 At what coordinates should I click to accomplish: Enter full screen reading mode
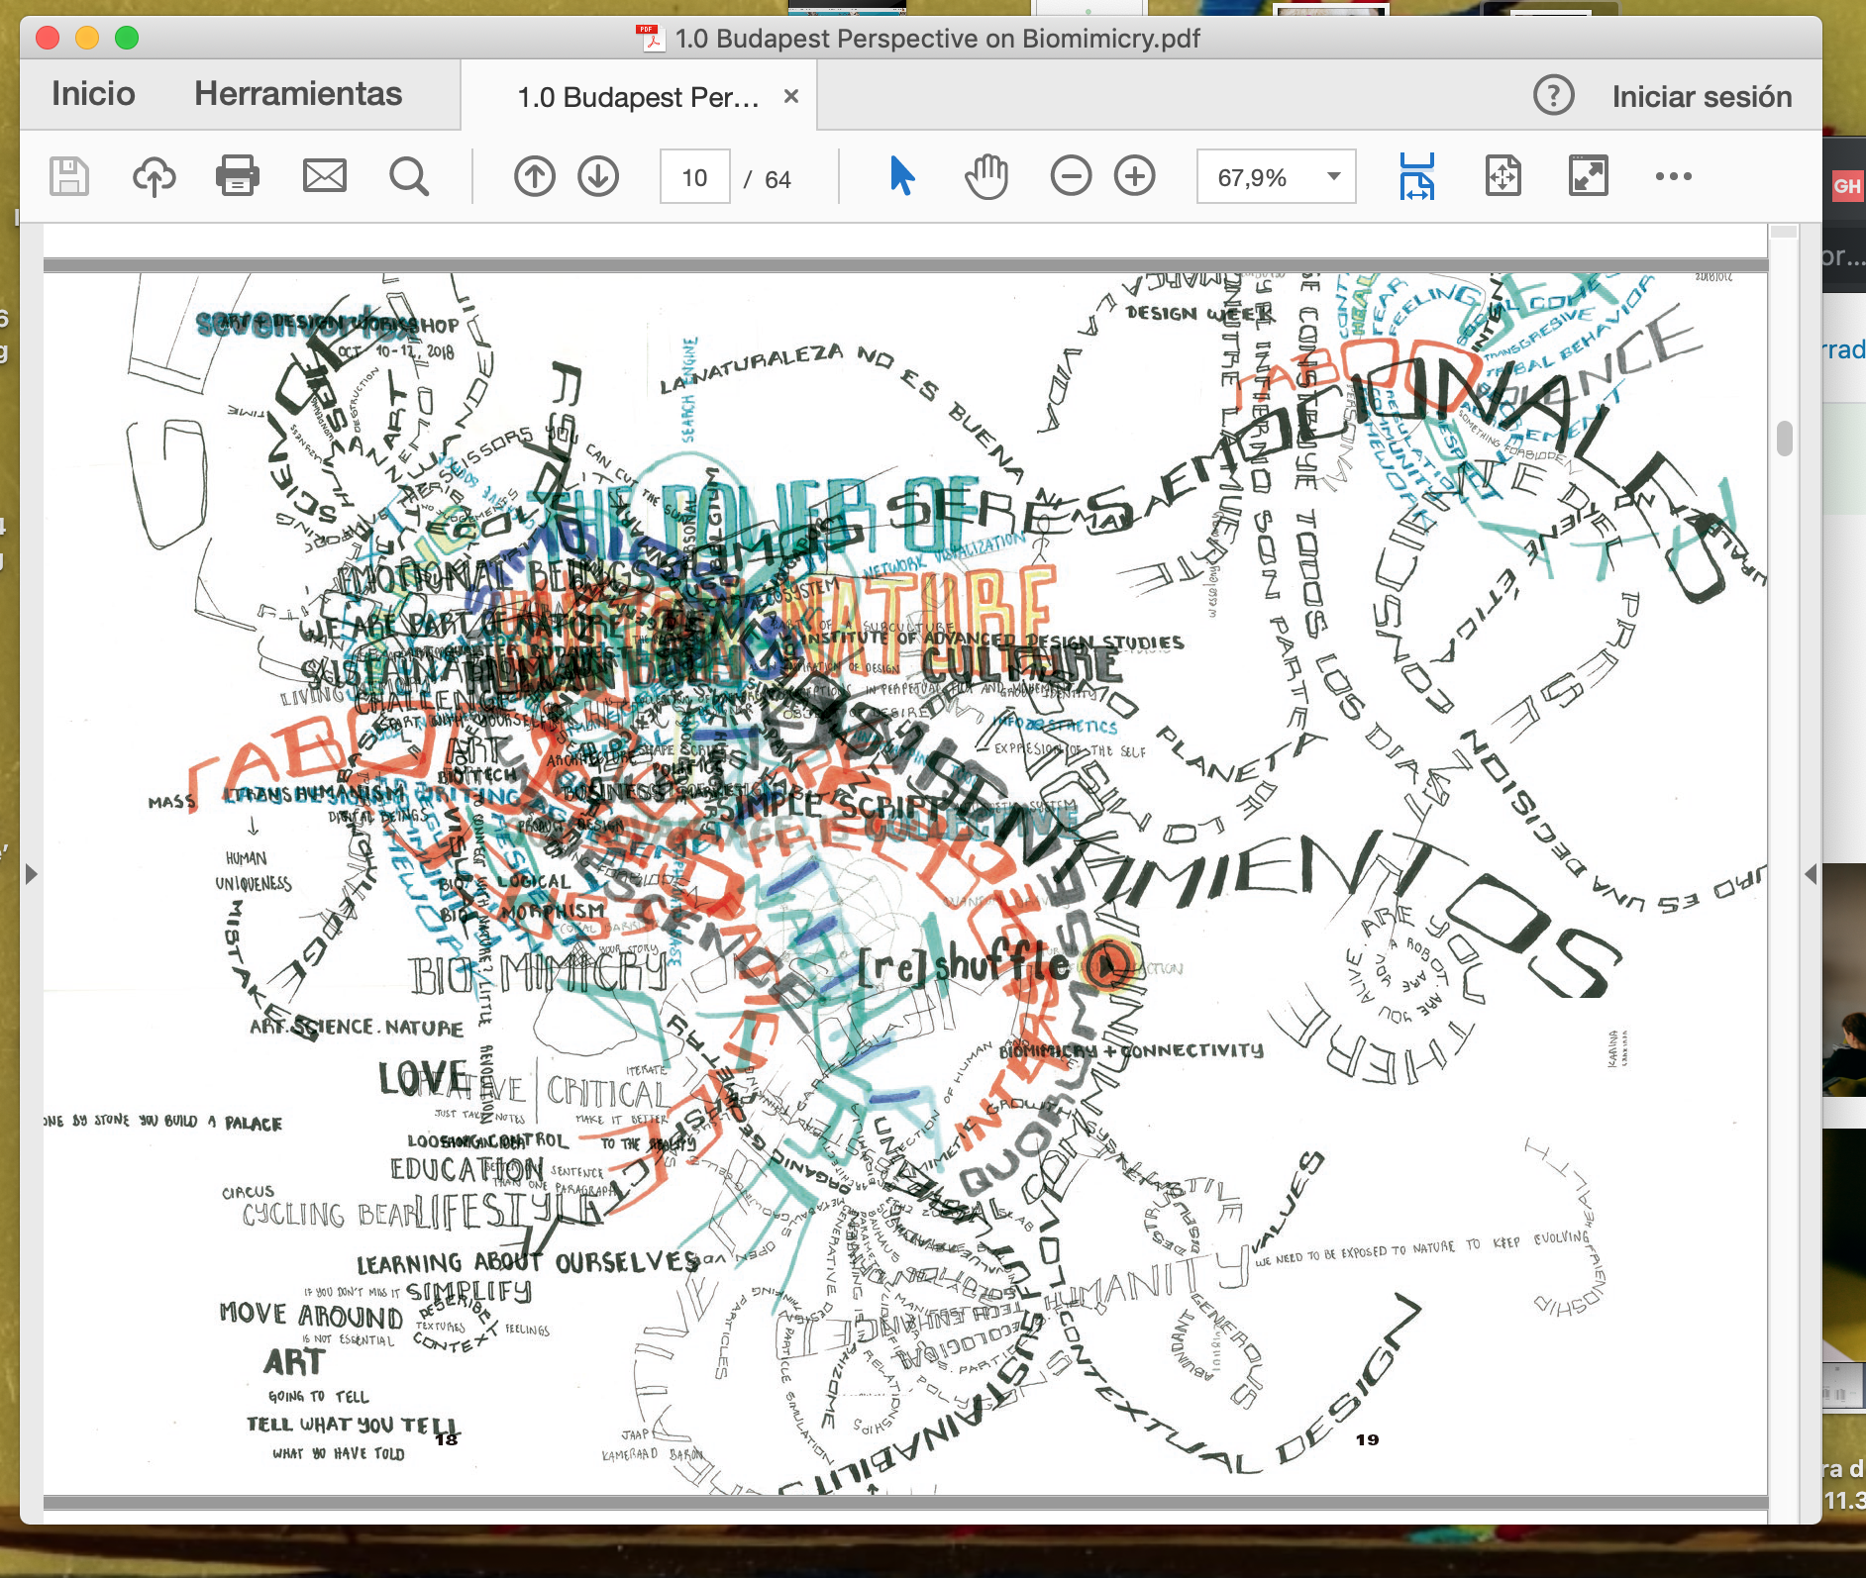click(x=1588, y=177)
